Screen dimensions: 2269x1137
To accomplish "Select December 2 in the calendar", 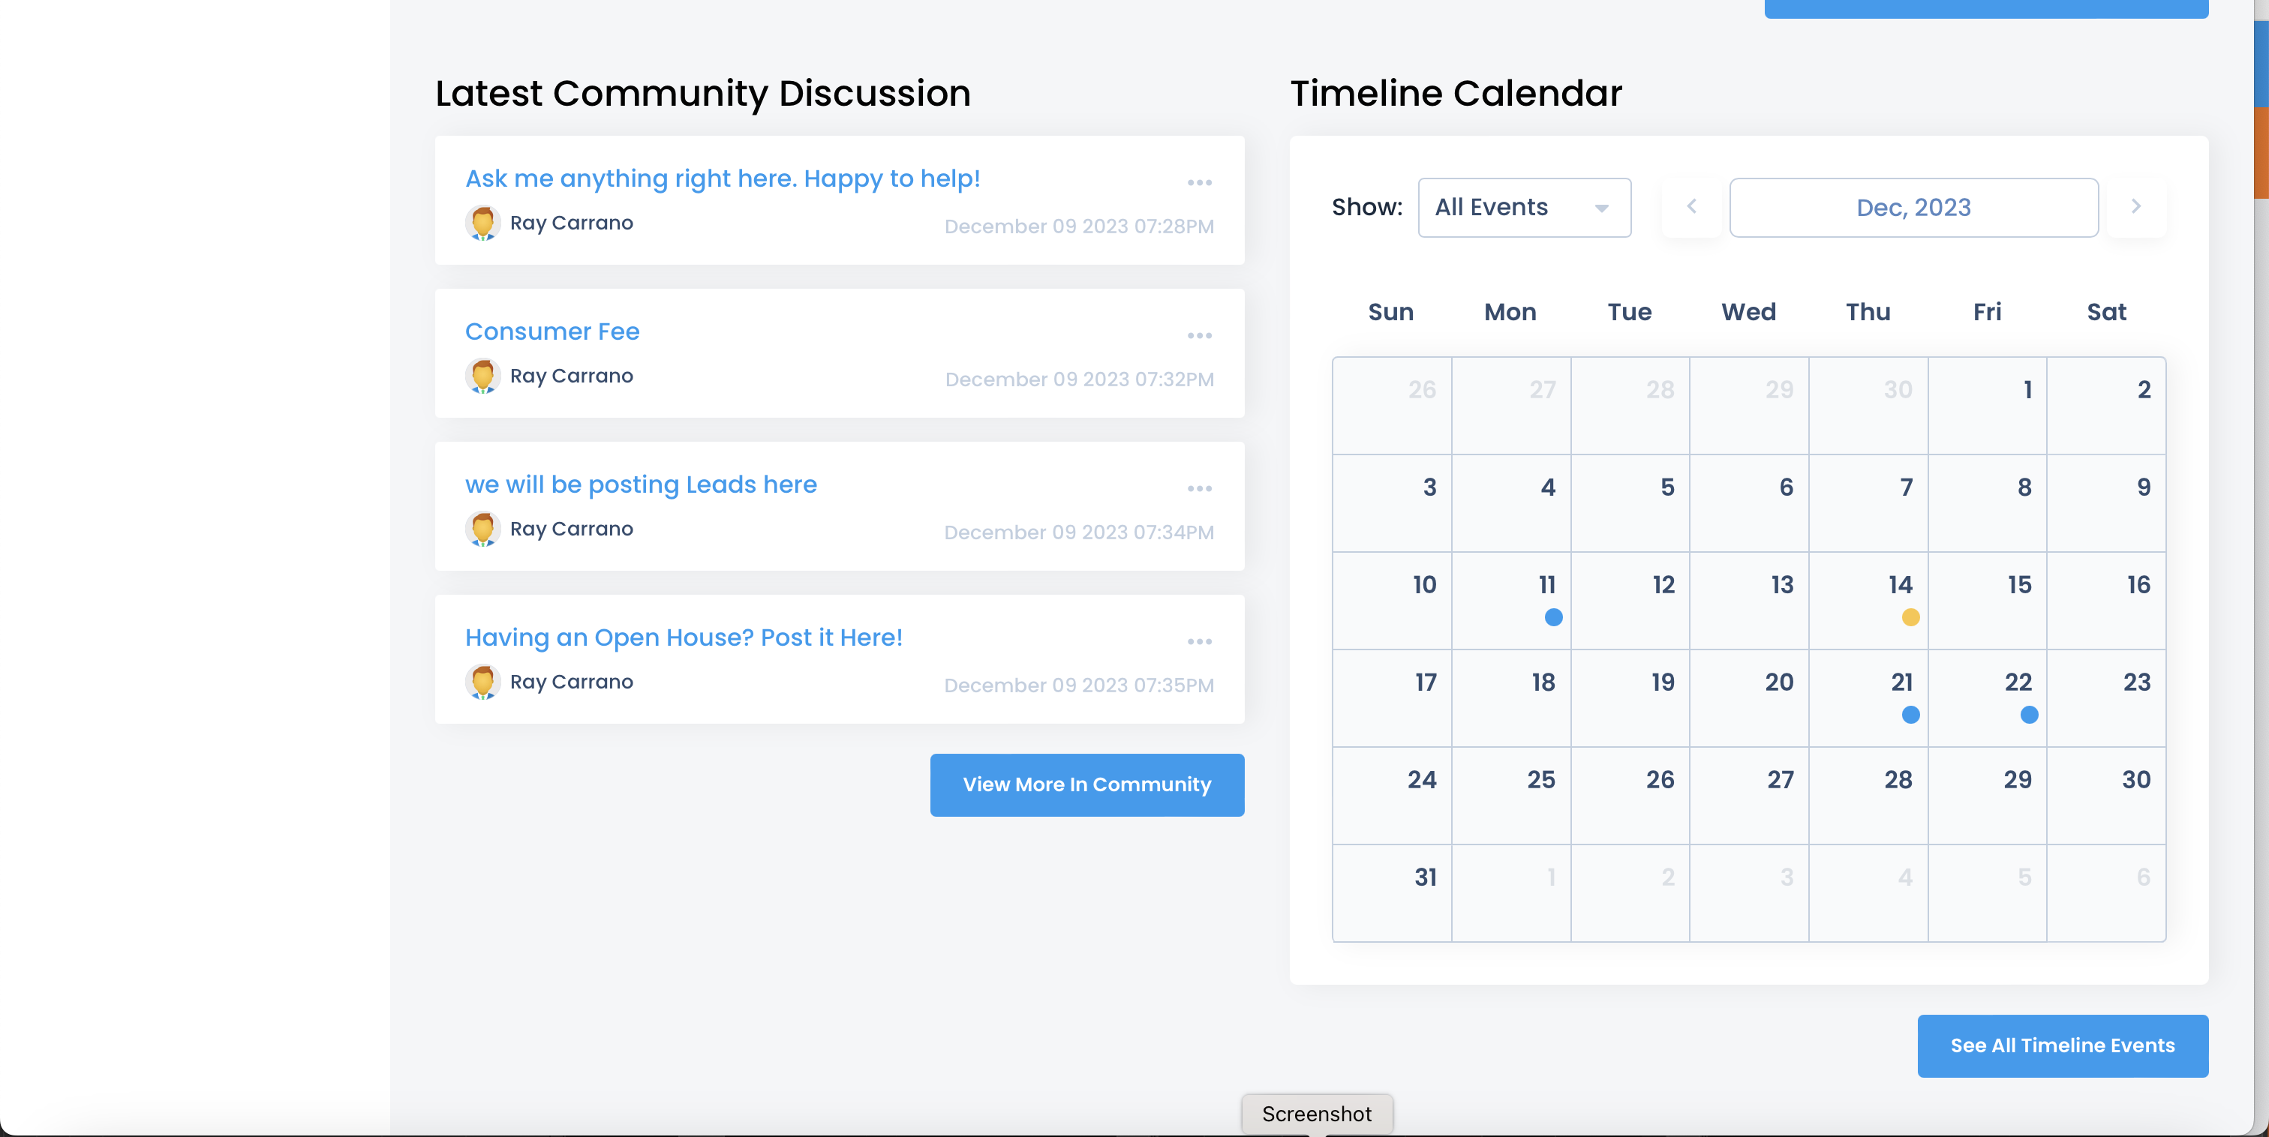I will pos(2106,406).
